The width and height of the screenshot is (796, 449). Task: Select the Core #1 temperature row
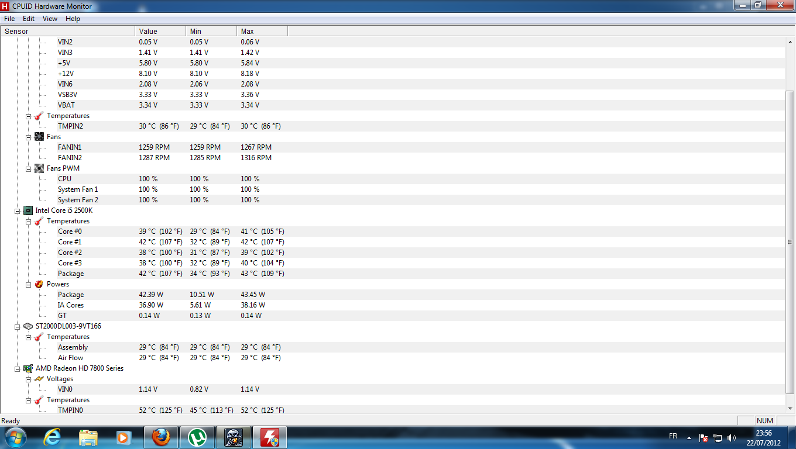click(70, 242)
